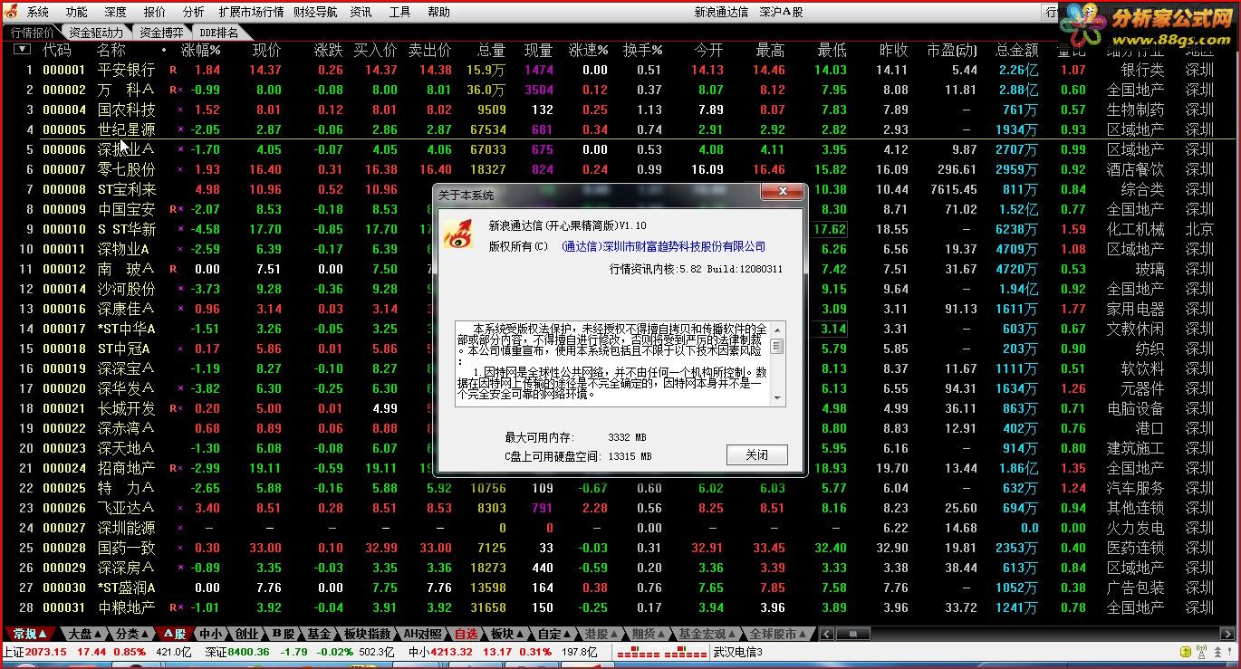Switch to the 资金博弈 tab
This screenshot has height=669, width=1241.
(160, 33)
